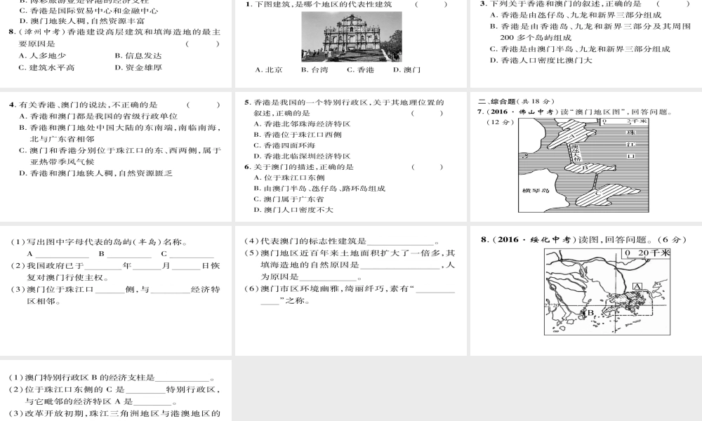This screenshot has width=702, height=421.
Task: Click line (3) 澳门位于珠江口…侧
Action: coord(116,290)
